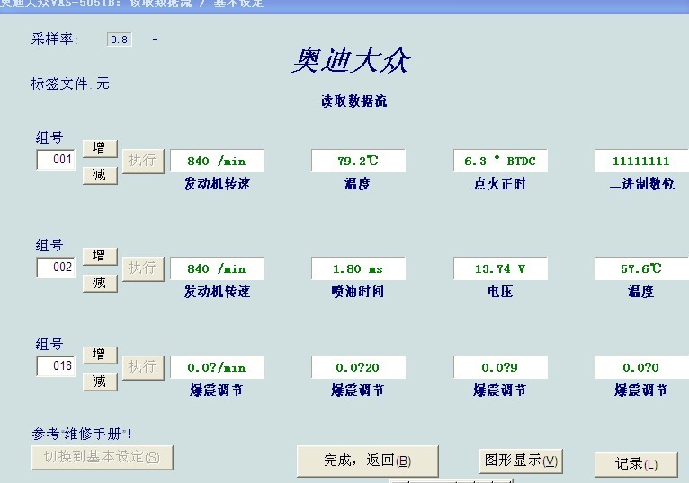689x483 pixels.
Task: Select the 0.0?/min value in group 018
Action: click(x=217, y=367)
